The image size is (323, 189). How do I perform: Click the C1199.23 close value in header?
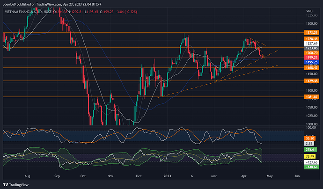107,12
